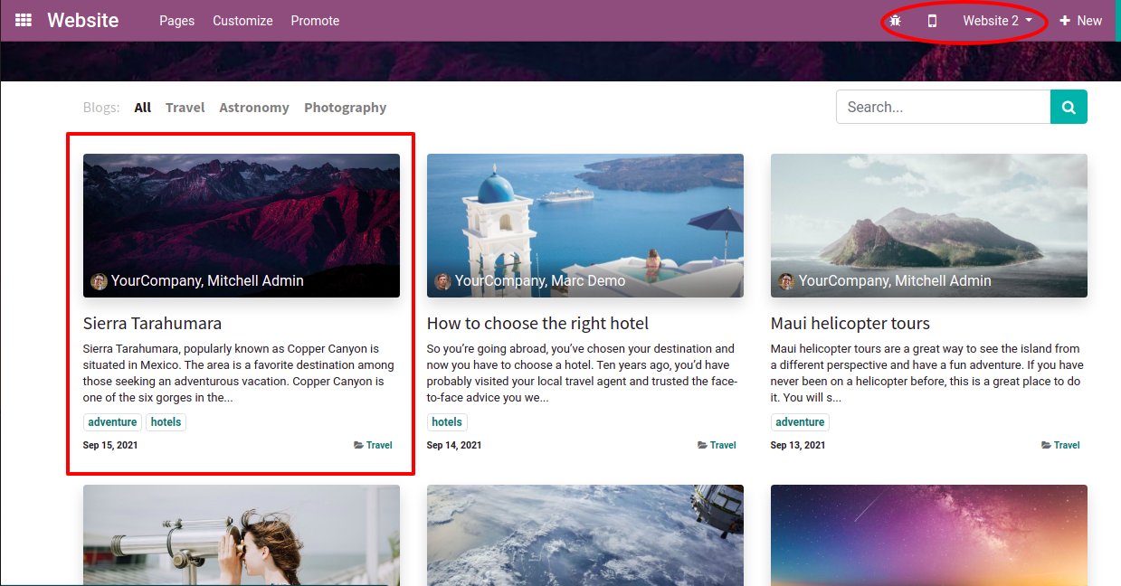Filter blogs by Astronomy

click(254, 108)
